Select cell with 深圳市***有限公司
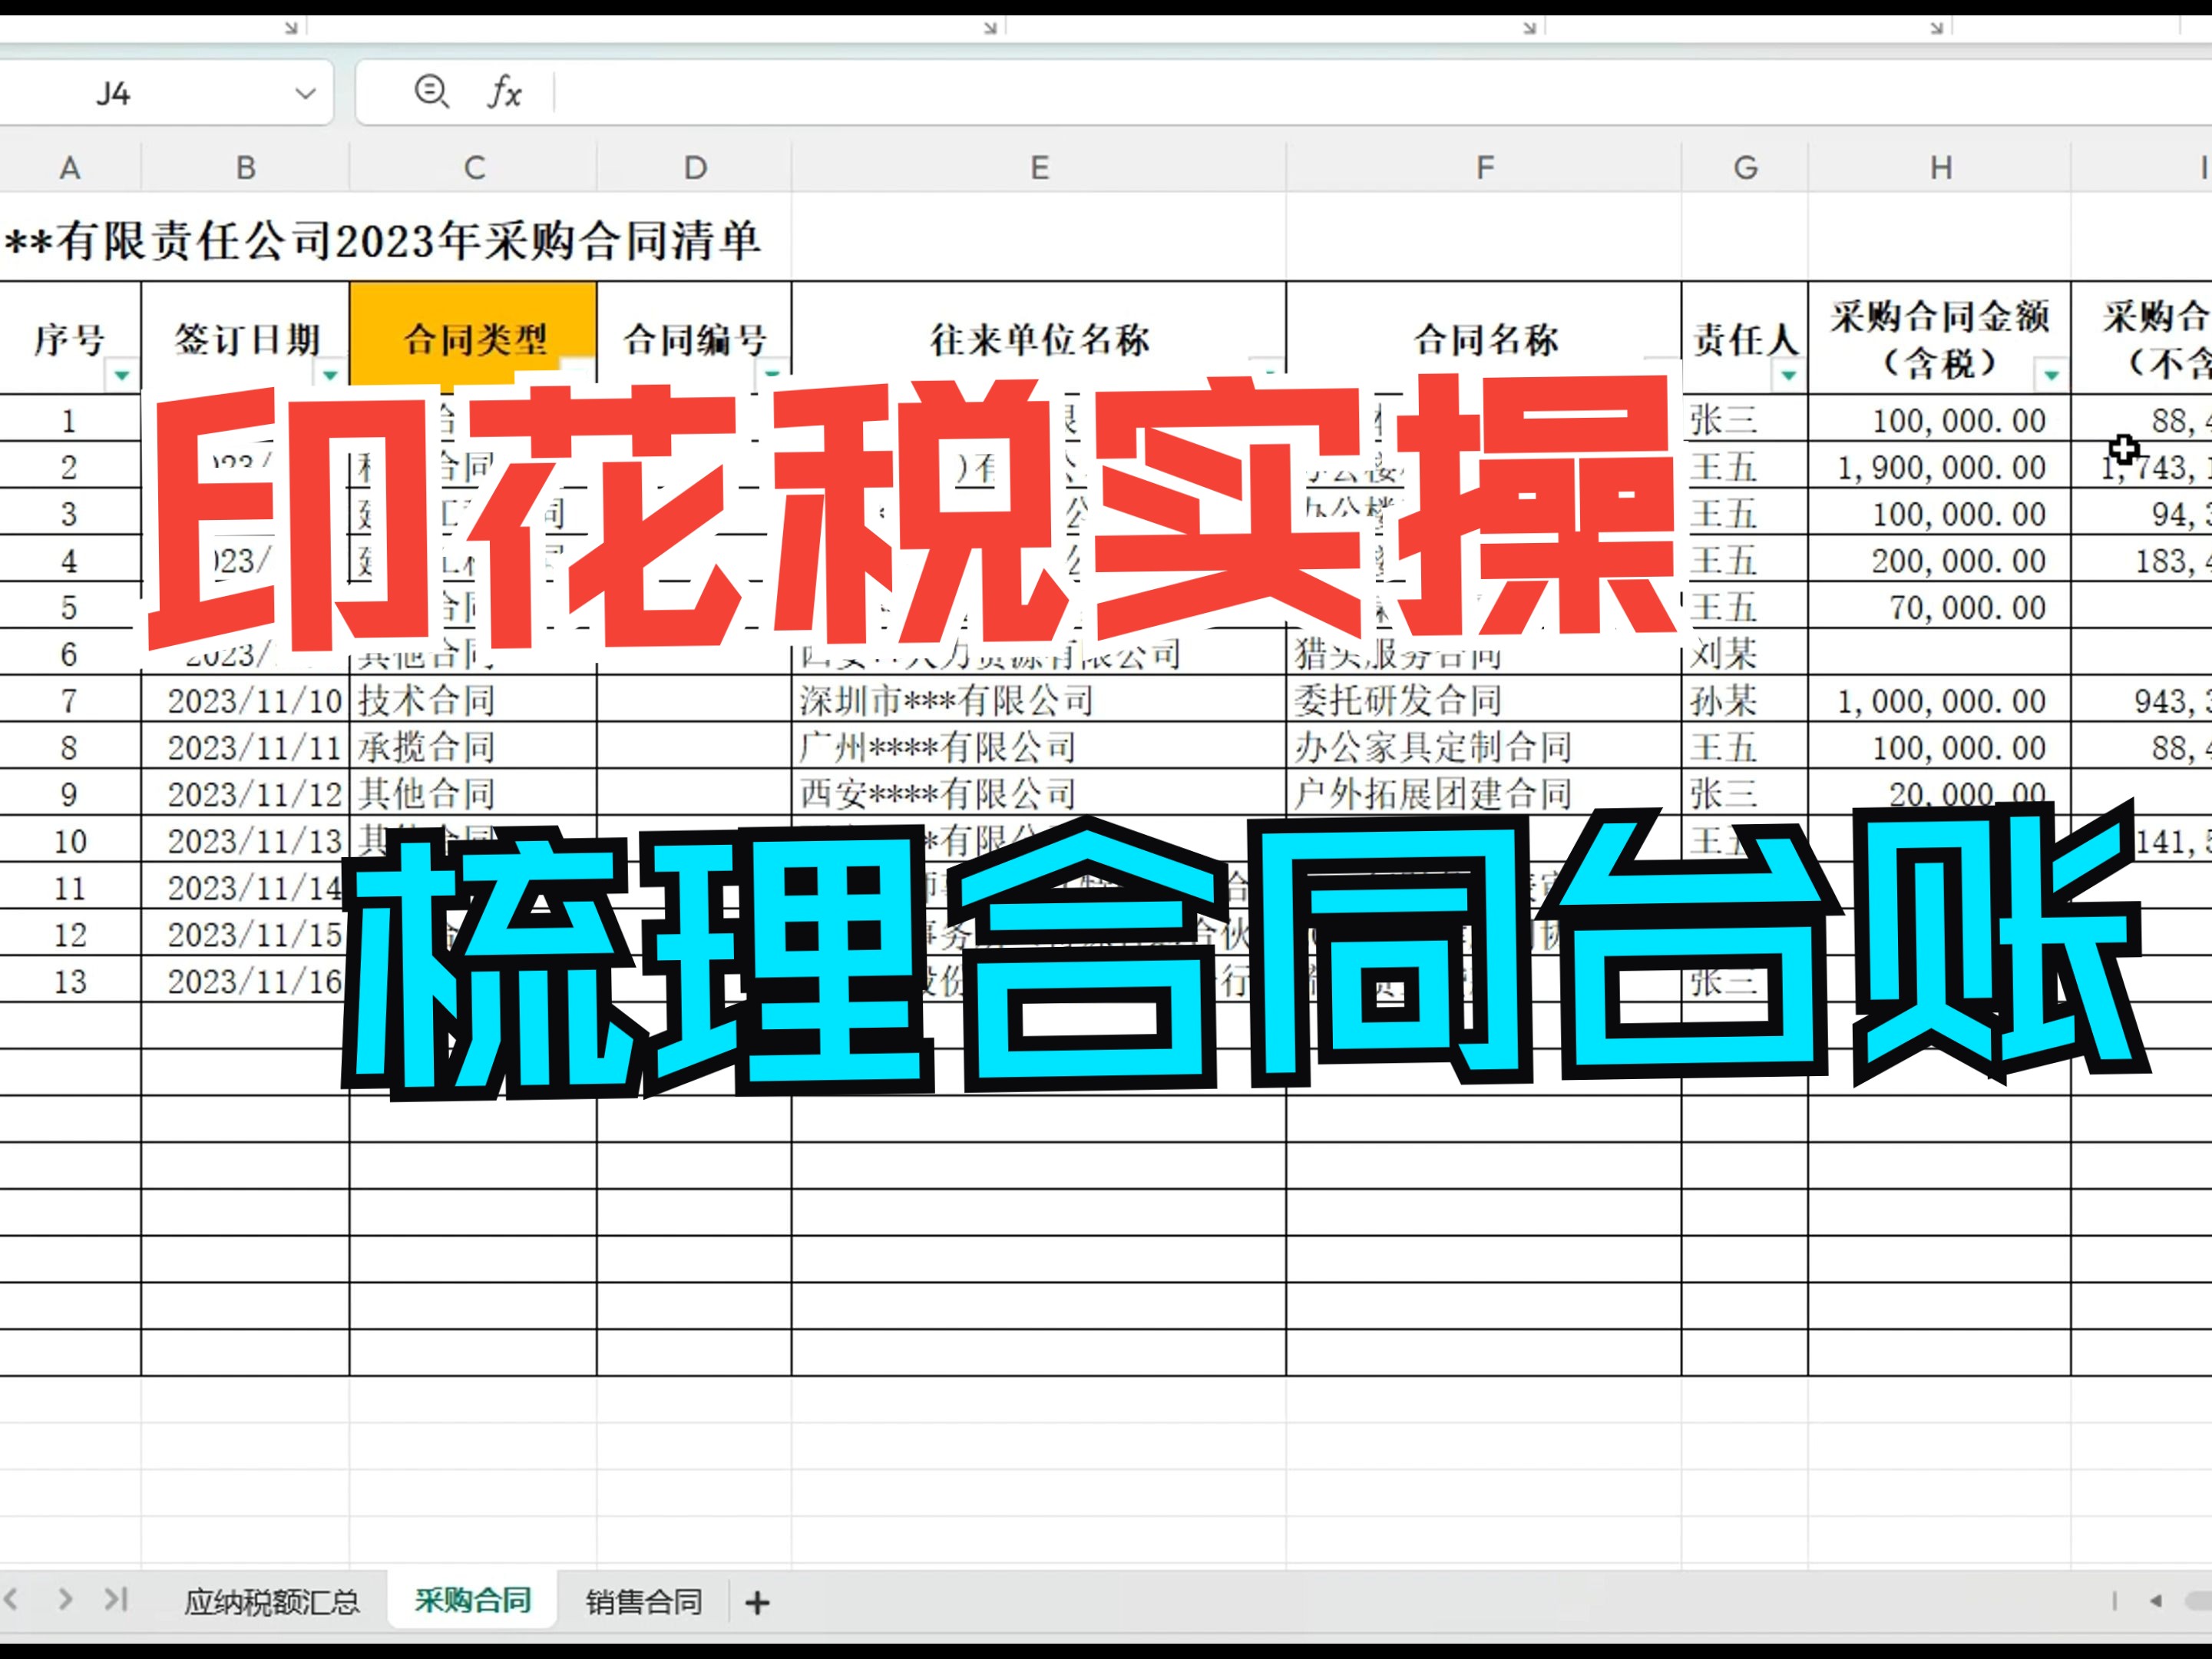Screen dimensions: 2212x1659 coord(1039,700)
